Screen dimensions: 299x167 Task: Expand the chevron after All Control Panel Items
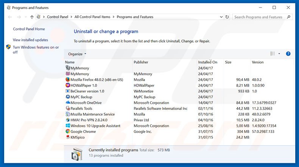click(114, 17)
